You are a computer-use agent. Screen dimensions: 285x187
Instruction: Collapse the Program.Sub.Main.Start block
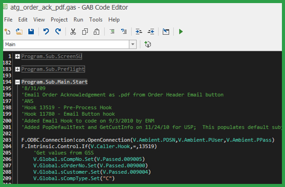17,82
